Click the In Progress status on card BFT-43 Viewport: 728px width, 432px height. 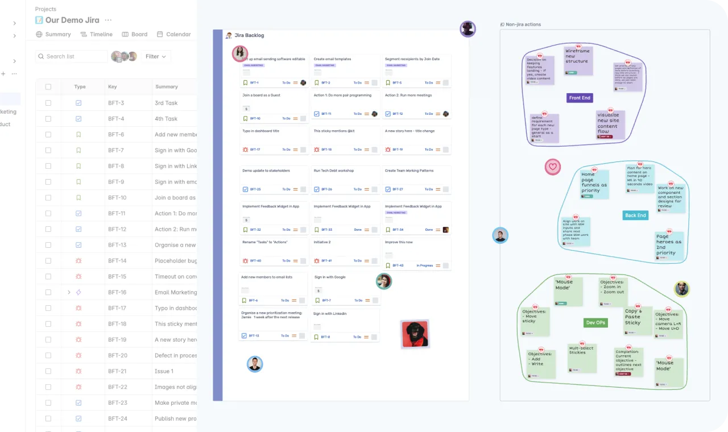(x=425, y=265)
